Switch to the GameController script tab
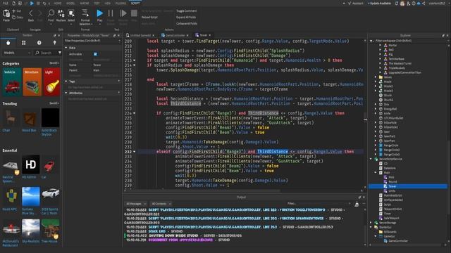 175,35
